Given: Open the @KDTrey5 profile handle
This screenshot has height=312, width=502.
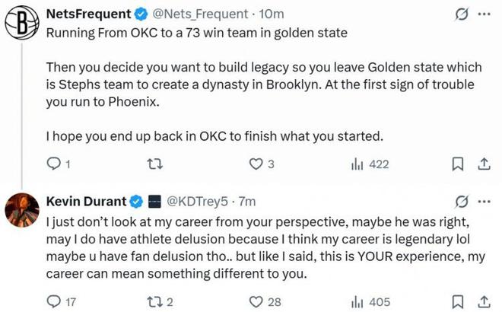Looking at the screenshot, I should click(195, 202).
